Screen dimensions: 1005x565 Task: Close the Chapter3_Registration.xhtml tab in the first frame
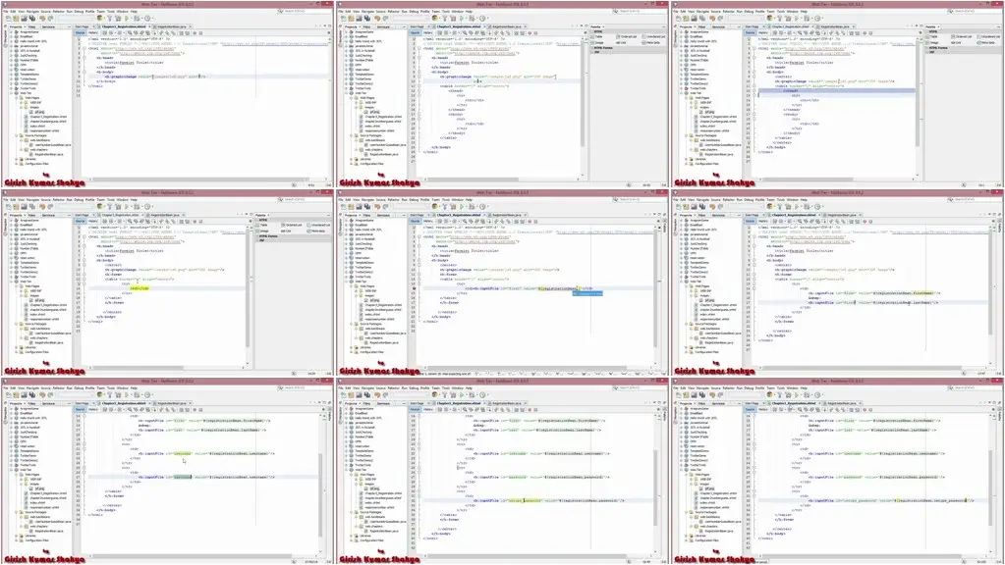(149, 26)
